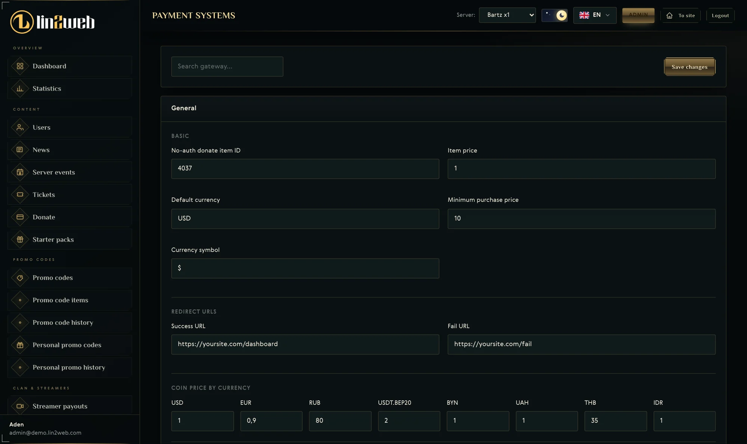Image resolution: width=747 pixels, height=444 pixels.
Task: Open Personal promo history in sidebar
Action: [x=70, y=367]
